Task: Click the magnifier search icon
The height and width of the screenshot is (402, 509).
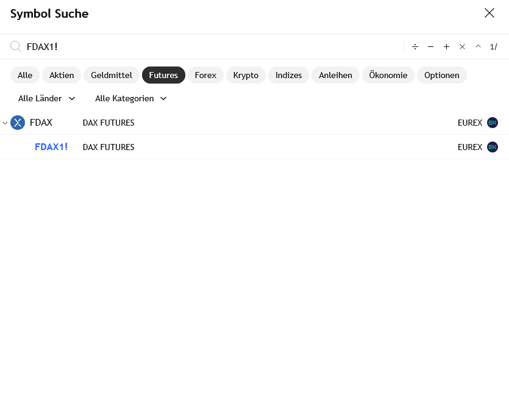Action: pyautogui.click(x=16, y=46)
